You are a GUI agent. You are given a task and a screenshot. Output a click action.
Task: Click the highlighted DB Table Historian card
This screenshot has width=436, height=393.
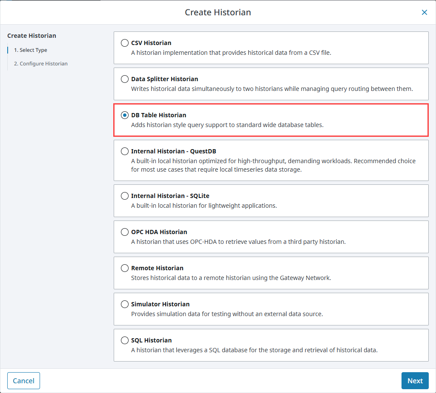point(271,119)
